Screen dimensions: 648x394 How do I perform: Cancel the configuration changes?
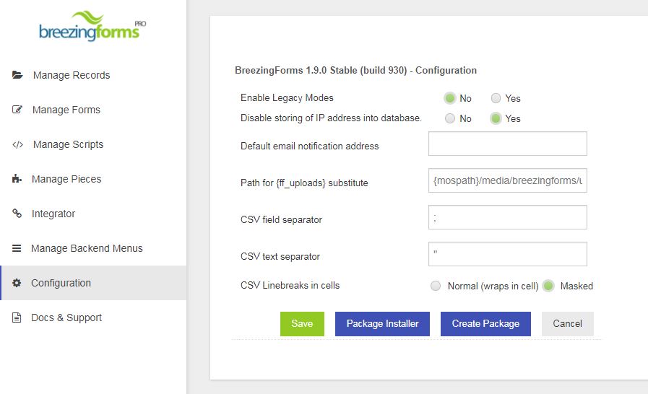[567, 324]
